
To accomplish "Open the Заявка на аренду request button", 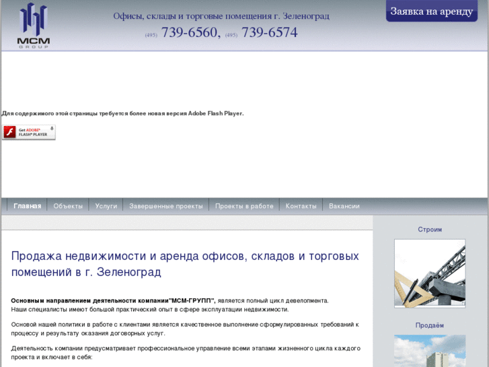I will click(432, 11).
